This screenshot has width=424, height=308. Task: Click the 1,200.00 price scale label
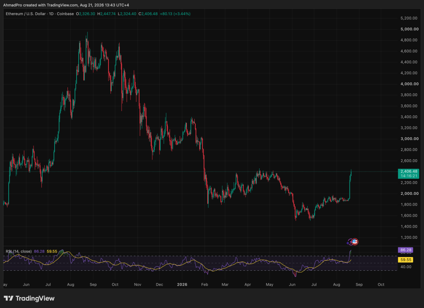point(410,238)
